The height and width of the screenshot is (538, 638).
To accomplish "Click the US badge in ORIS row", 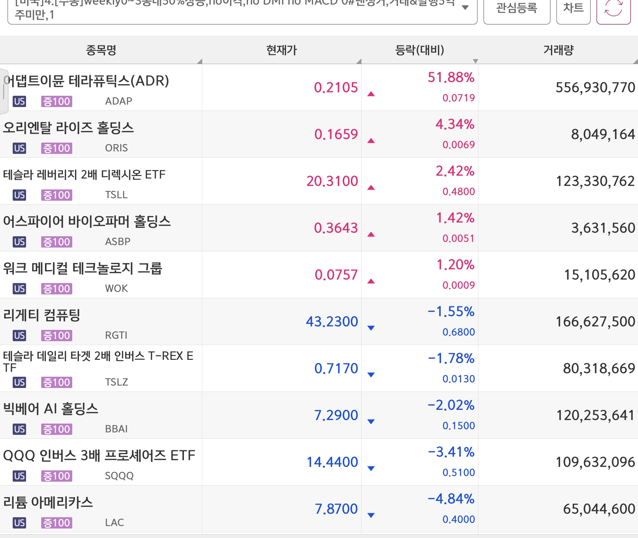I will tap(19, 148).
